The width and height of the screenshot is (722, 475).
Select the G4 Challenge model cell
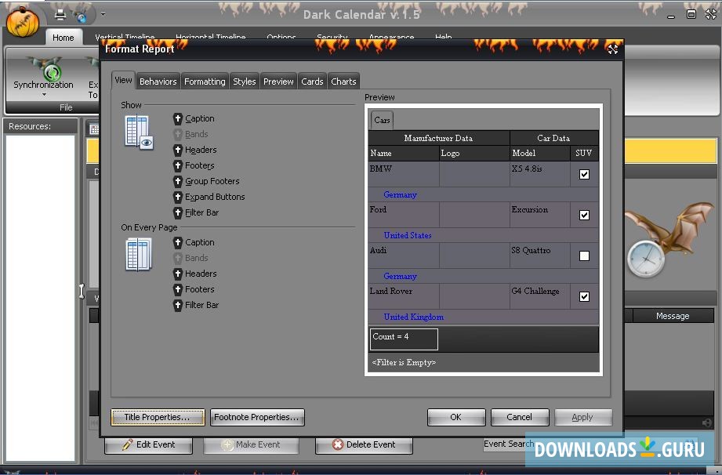coord(539,296)
